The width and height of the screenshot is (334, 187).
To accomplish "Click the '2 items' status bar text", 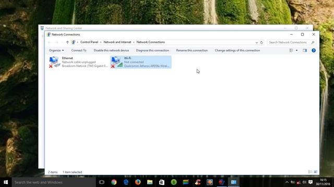I will click(53, 172).
